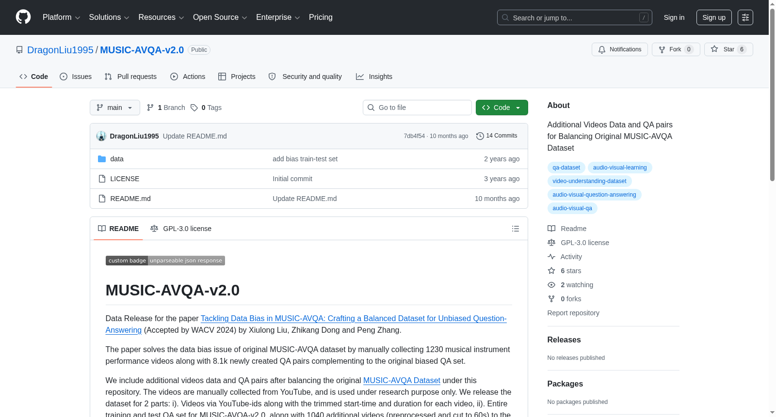
Task: Click the video-understanding-dataset topic tag
Action: pyautogui.click(x=589, y=181)
